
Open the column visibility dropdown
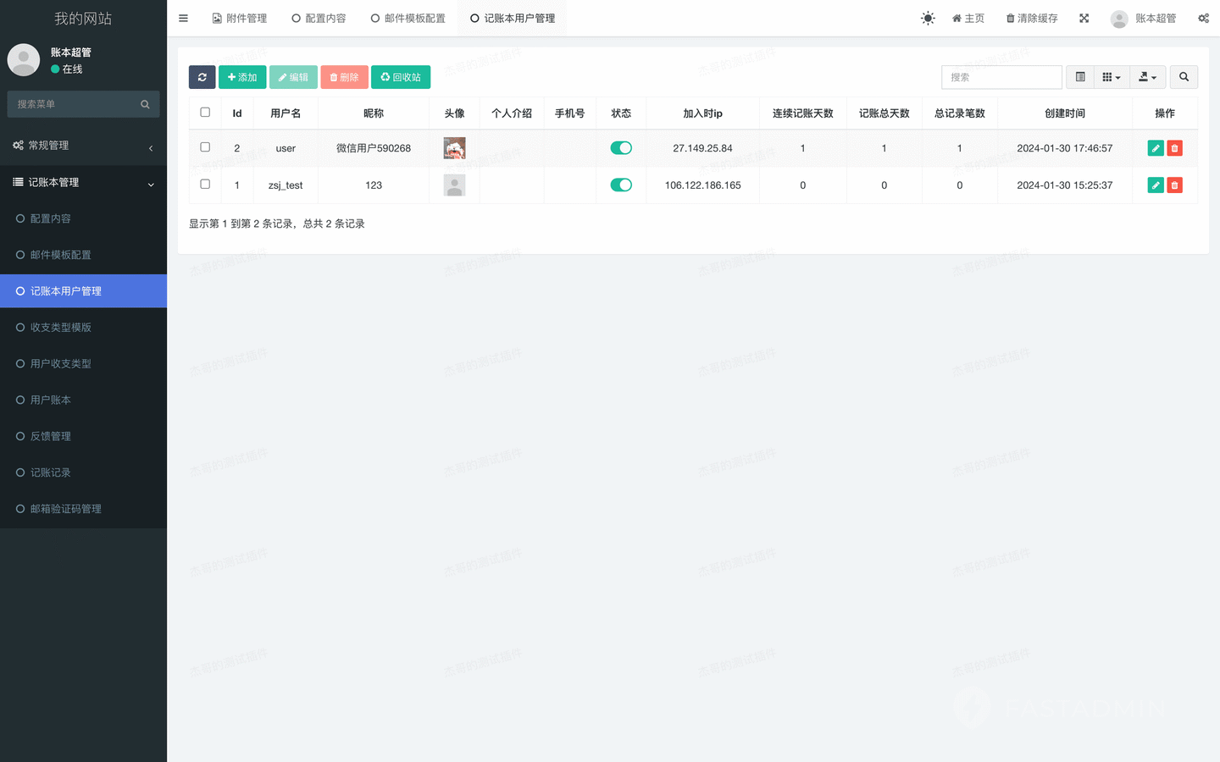point(1112,77)
